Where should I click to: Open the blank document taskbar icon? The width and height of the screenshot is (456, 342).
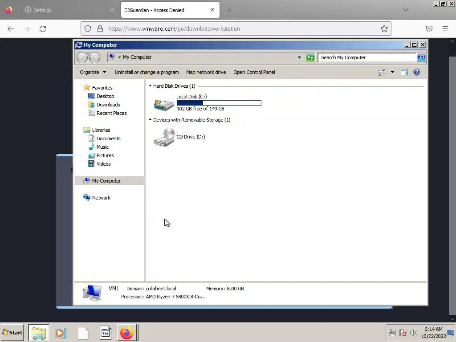(x=83, y=333)
